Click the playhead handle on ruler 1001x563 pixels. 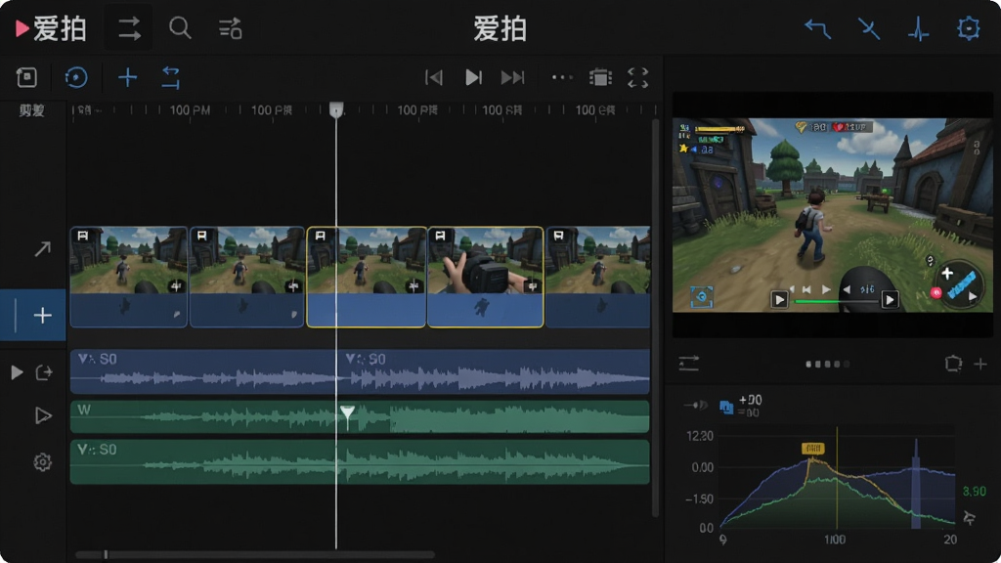click(336, 109)
